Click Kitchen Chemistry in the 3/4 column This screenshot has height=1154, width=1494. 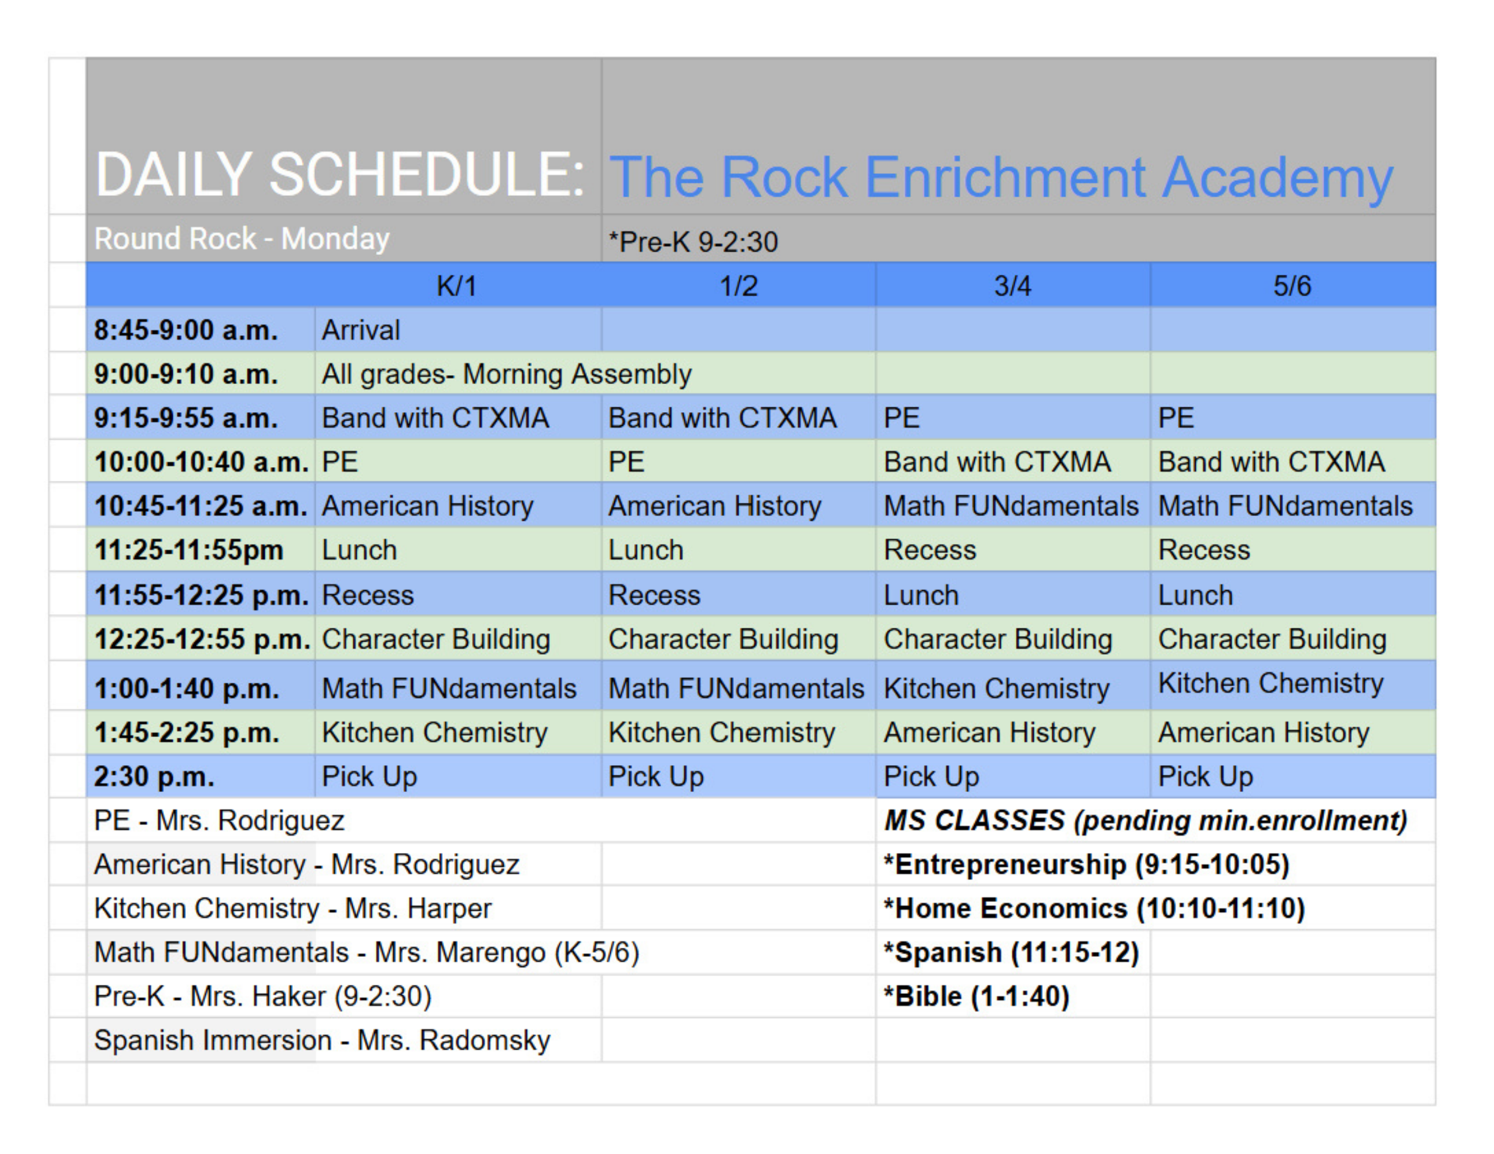click(x=996, y=688)
